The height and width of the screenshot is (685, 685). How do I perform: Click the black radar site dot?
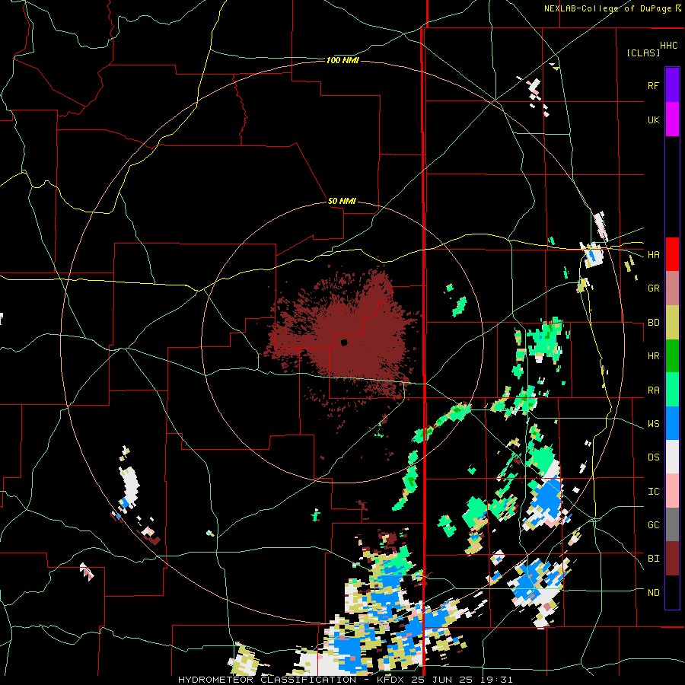344,342
